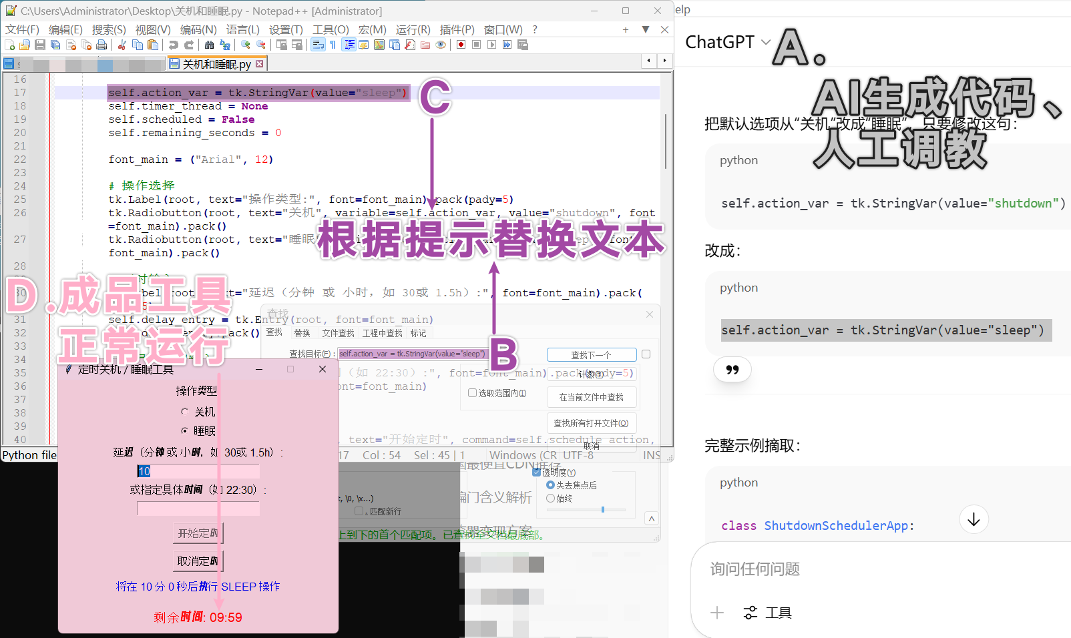Open the 编码(N) menu

[198, 29]
